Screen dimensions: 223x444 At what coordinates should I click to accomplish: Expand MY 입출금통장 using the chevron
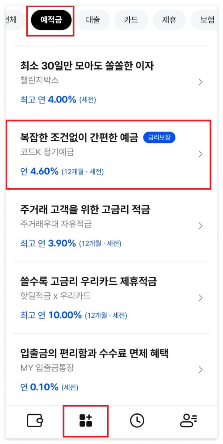[201, 369]
